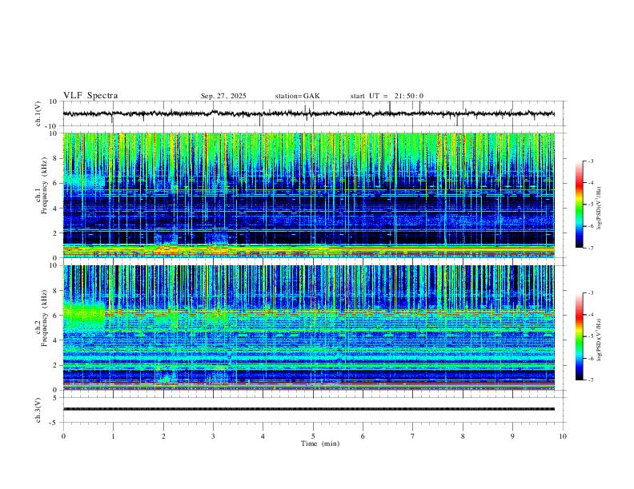Click the '-7' label on ch.2 colorbar
This screenshot has width=634, height=489.
590,380
